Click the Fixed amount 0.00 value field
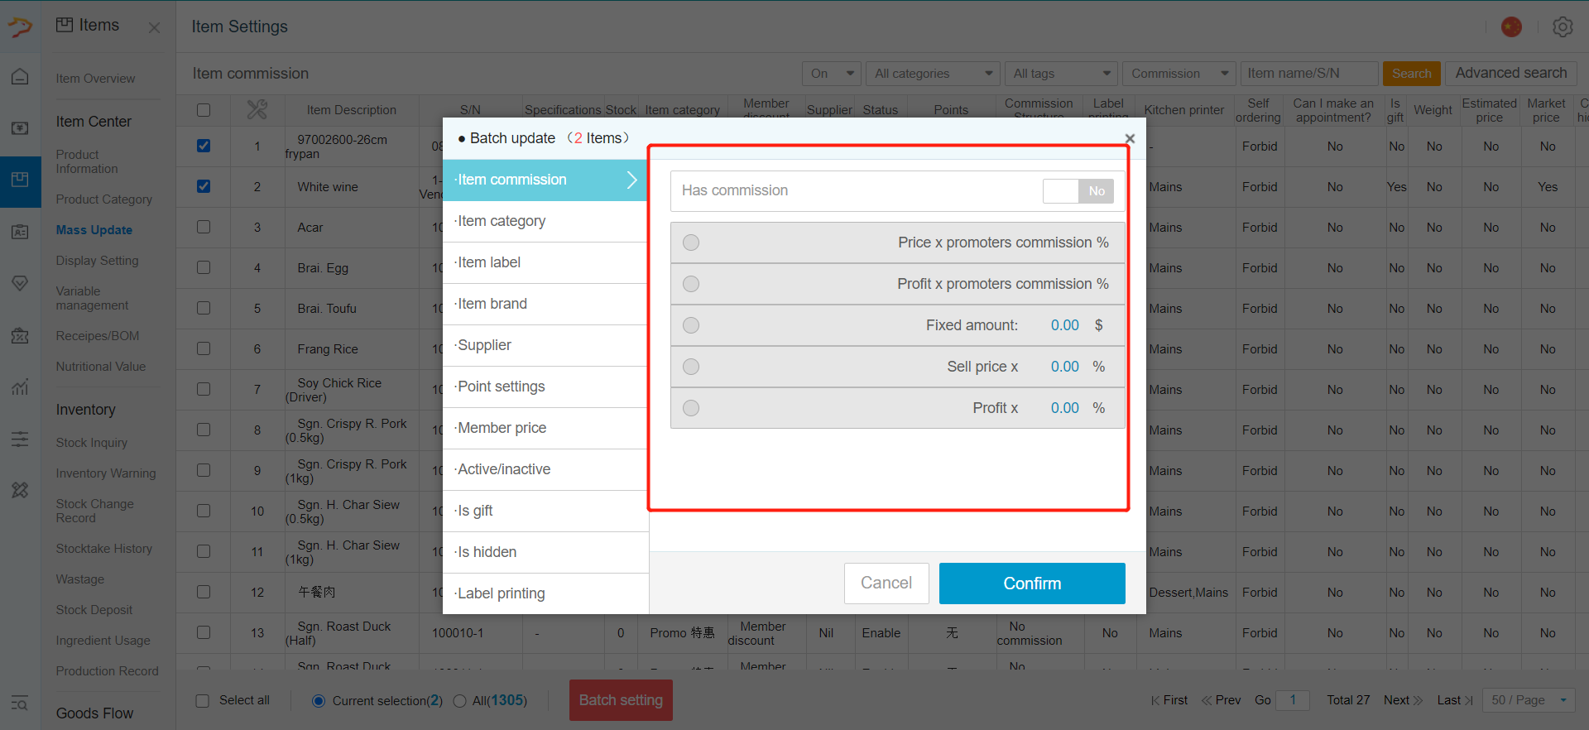The width and height of the screenshot is (1589, 730). (x=1064, y=325)
